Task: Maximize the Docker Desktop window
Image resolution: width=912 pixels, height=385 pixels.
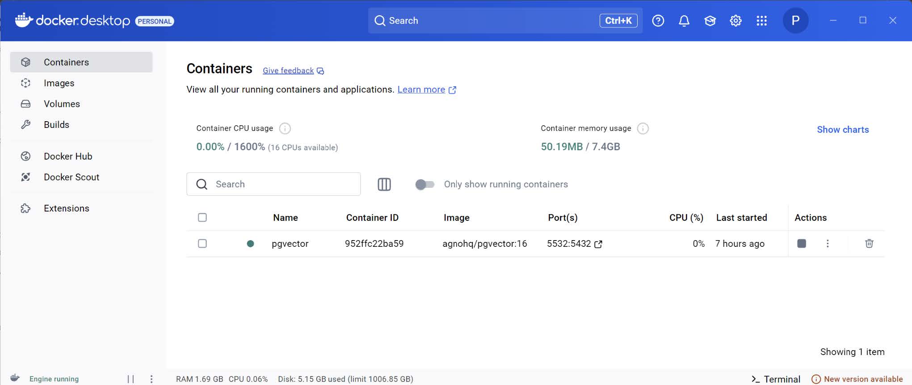Action: pyautogui.click(x=863, y=21)
